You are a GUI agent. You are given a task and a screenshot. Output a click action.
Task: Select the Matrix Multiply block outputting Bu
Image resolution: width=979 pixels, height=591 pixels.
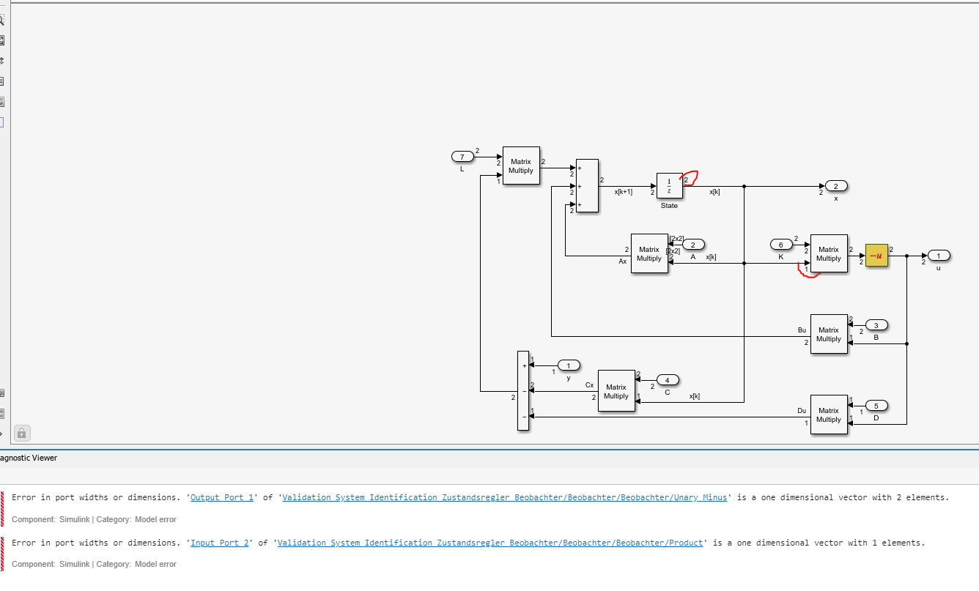coord(829,335)
